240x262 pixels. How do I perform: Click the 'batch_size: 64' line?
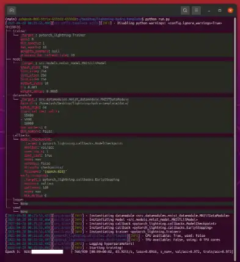tap(34, 107)
